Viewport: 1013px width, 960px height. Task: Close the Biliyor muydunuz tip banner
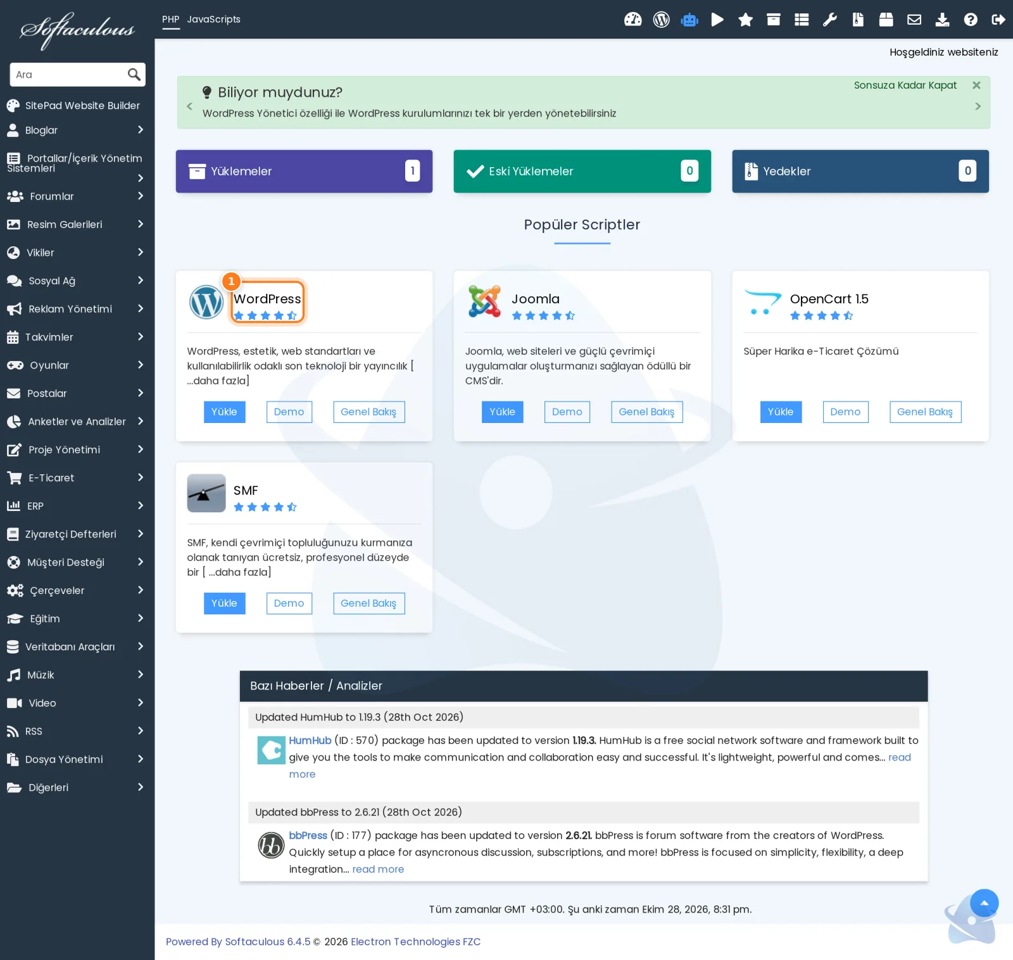point(976,85)
